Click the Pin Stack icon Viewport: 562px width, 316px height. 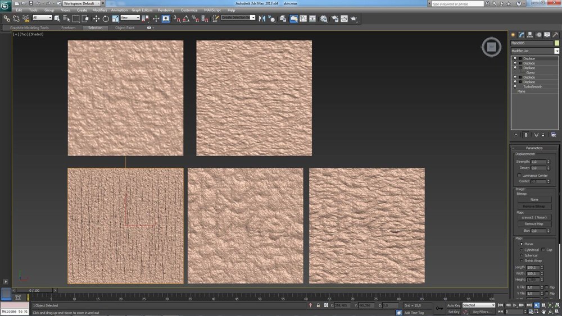(x=516, y=135)
